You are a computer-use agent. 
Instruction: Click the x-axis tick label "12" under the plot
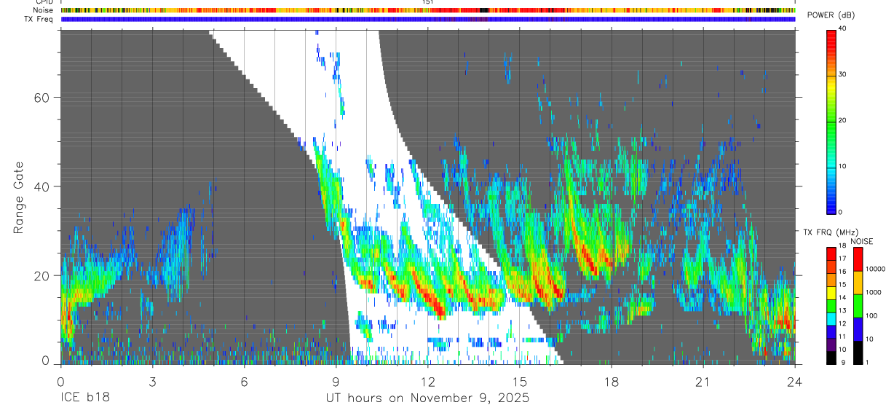[427, 382]
